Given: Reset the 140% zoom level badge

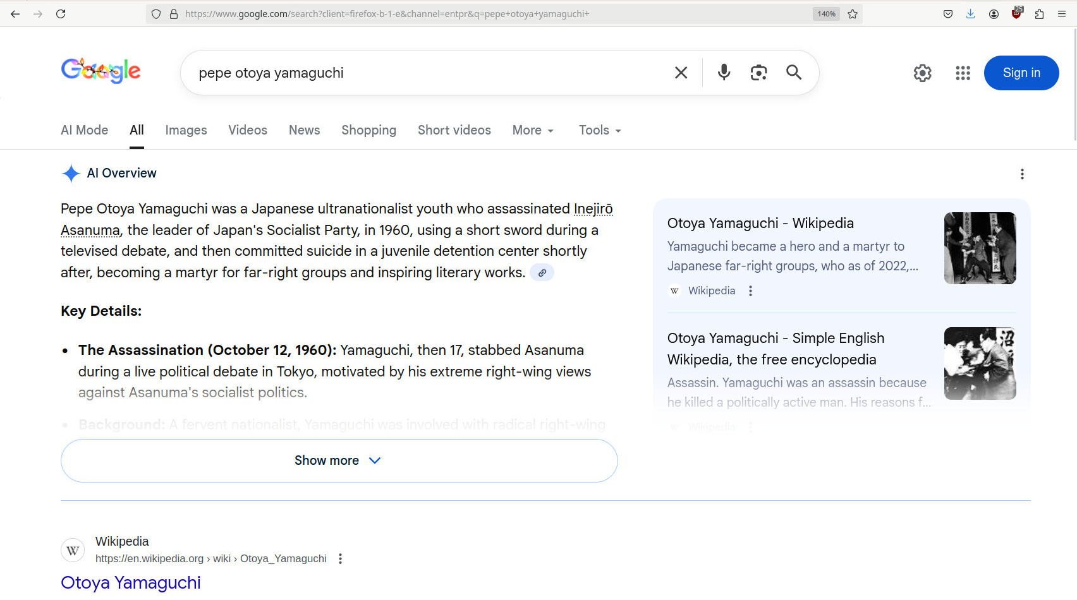Looking at the screenshot, I should [826, 14].
